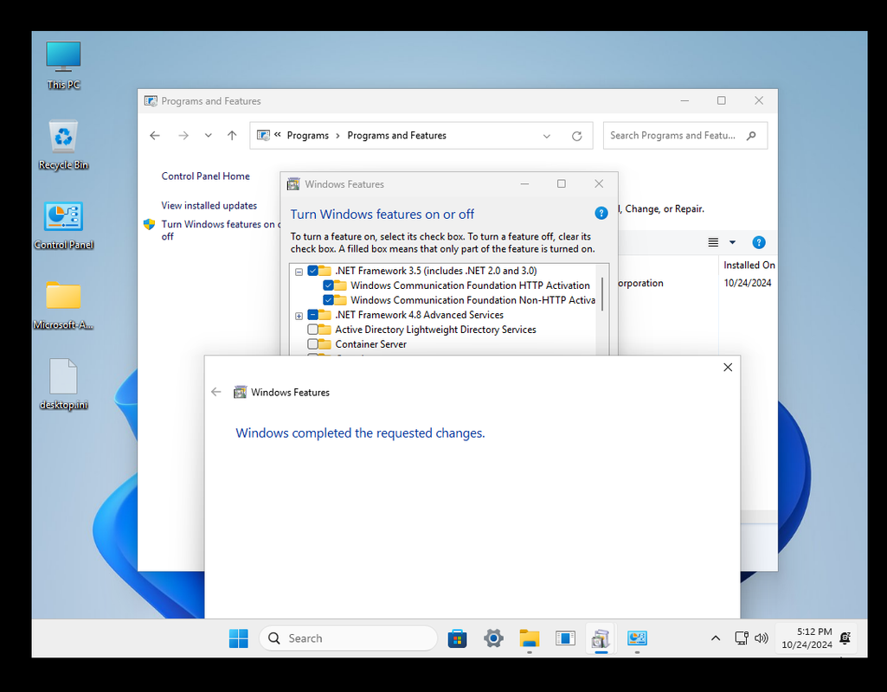Open View installed updates link
Image resolution: width=887 pixels, height=692 pixels.
[x=209, y=206]
